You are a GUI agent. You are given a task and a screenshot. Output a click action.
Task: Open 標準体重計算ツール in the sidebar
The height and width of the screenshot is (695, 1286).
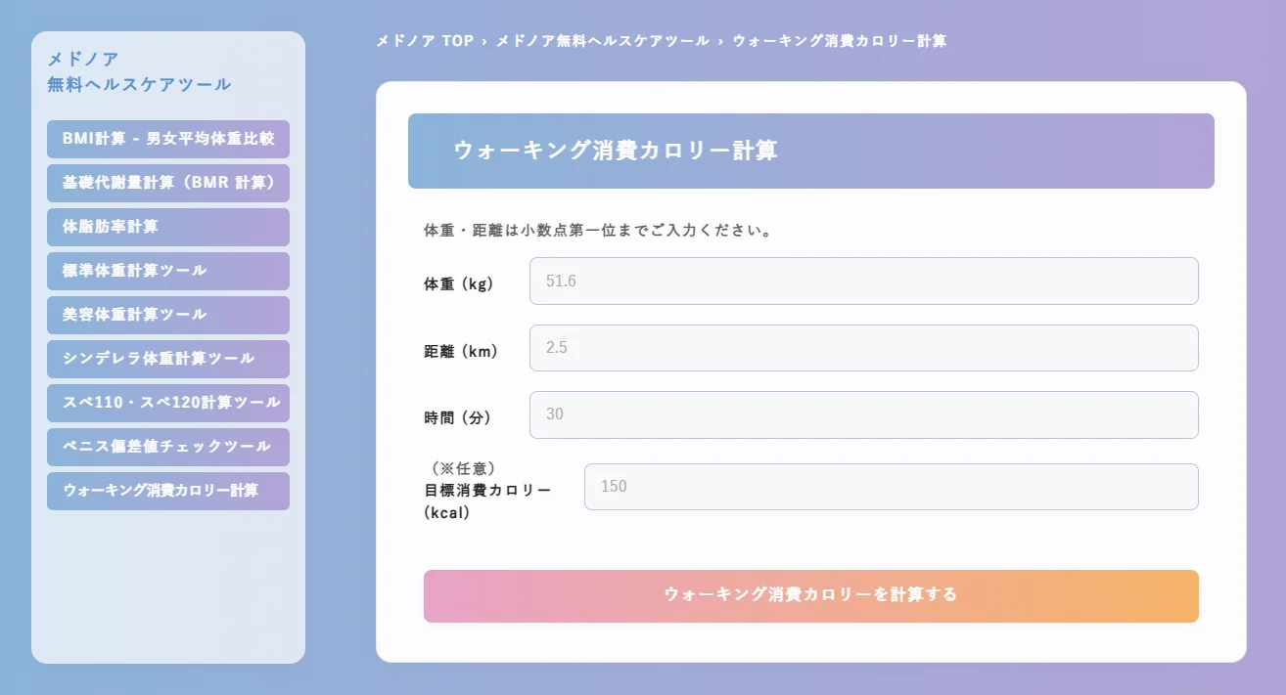pos(168,271)
